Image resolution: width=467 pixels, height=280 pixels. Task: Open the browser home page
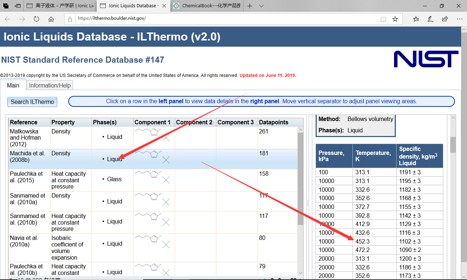point(51,19)
